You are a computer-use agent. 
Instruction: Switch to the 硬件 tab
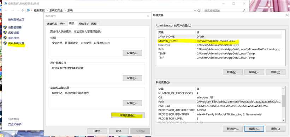pyautogui.click(x=62, y=24)
